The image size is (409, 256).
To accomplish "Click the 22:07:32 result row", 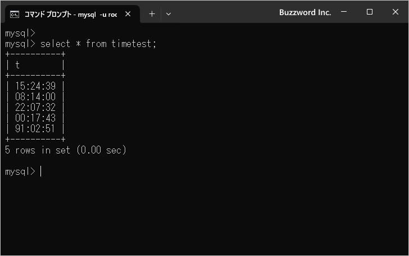I will point(35,108).
